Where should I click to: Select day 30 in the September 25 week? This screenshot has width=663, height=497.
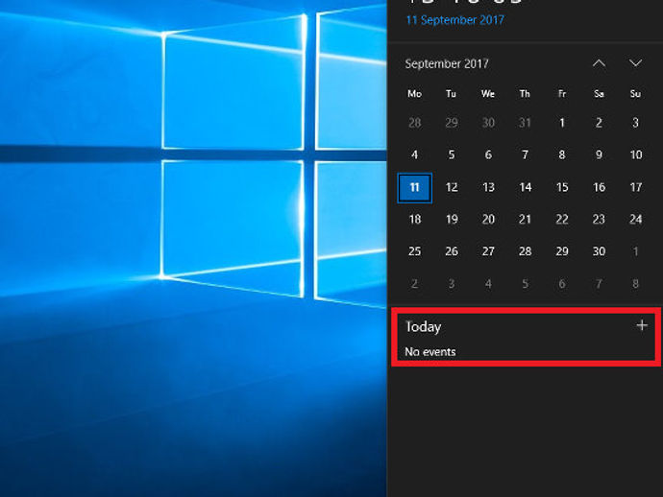[x=599, y=251]
